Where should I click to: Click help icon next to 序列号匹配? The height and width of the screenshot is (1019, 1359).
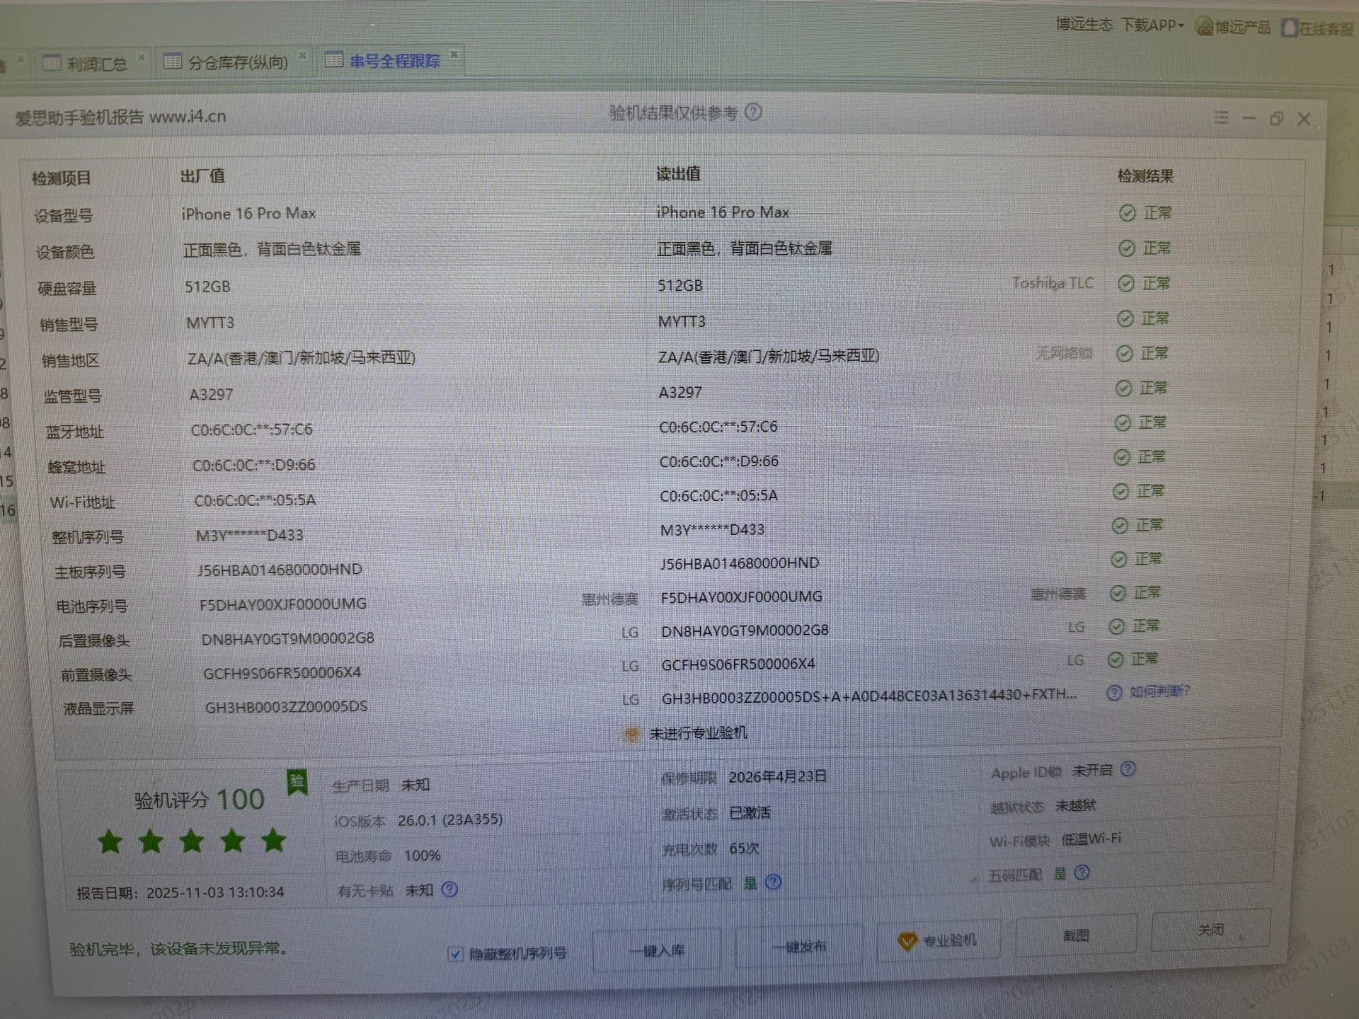coord(774,882)
